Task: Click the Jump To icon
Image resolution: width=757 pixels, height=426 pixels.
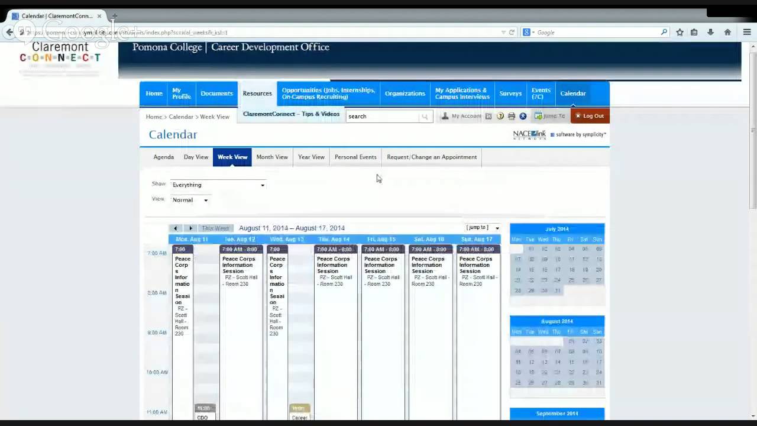Action: point(538,116)
